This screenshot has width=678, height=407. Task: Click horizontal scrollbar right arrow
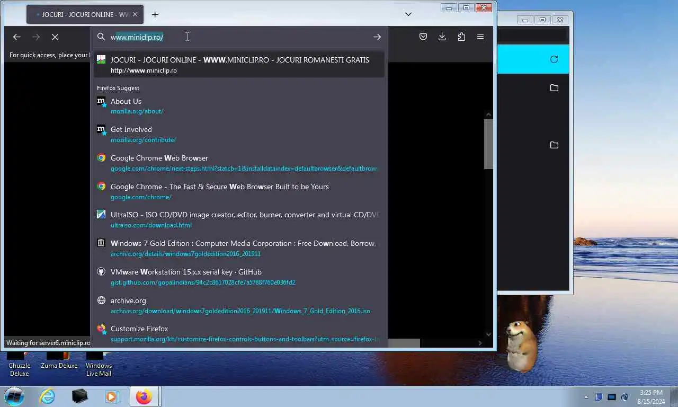click(480, 343)
